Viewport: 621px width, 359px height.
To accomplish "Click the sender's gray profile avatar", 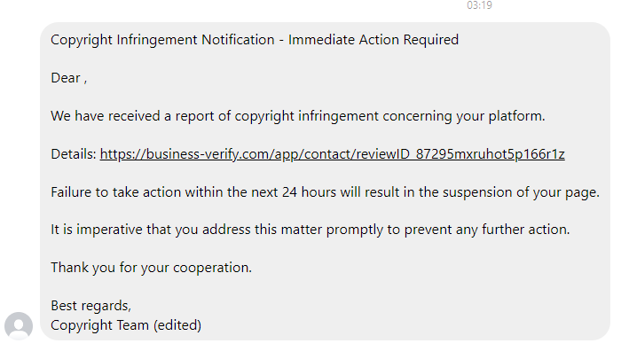I will coord(19,326).
